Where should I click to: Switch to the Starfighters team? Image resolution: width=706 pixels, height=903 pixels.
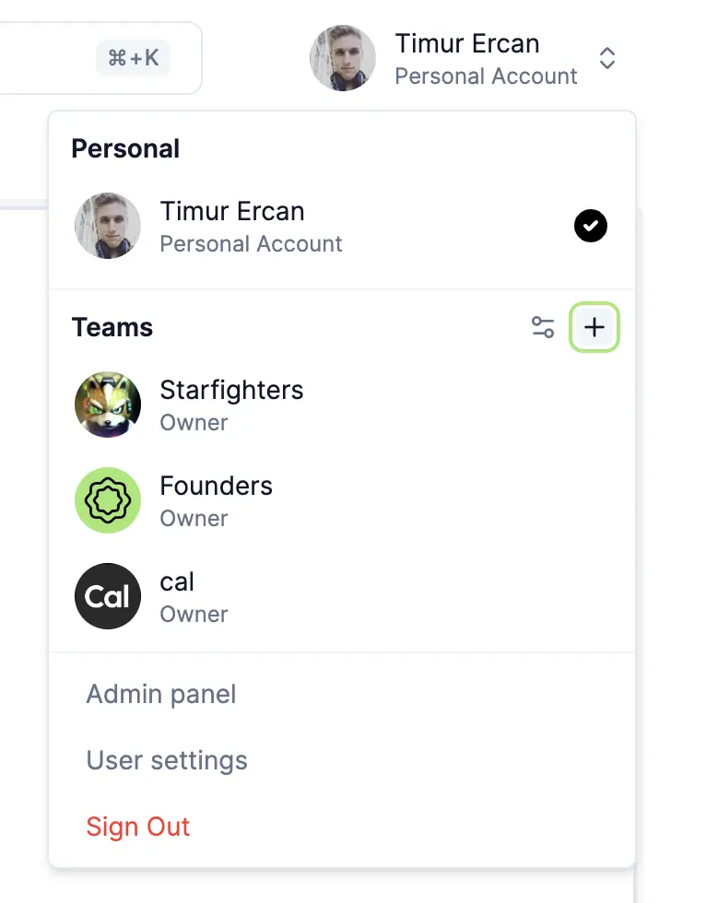point(231,405)
